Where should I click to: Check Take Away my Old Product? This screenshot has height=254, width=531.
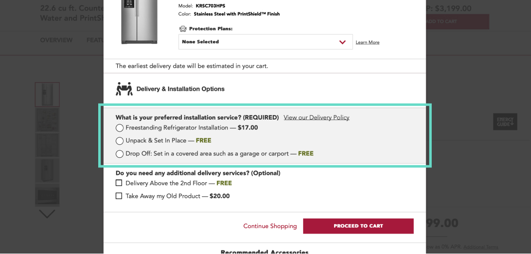119,196
